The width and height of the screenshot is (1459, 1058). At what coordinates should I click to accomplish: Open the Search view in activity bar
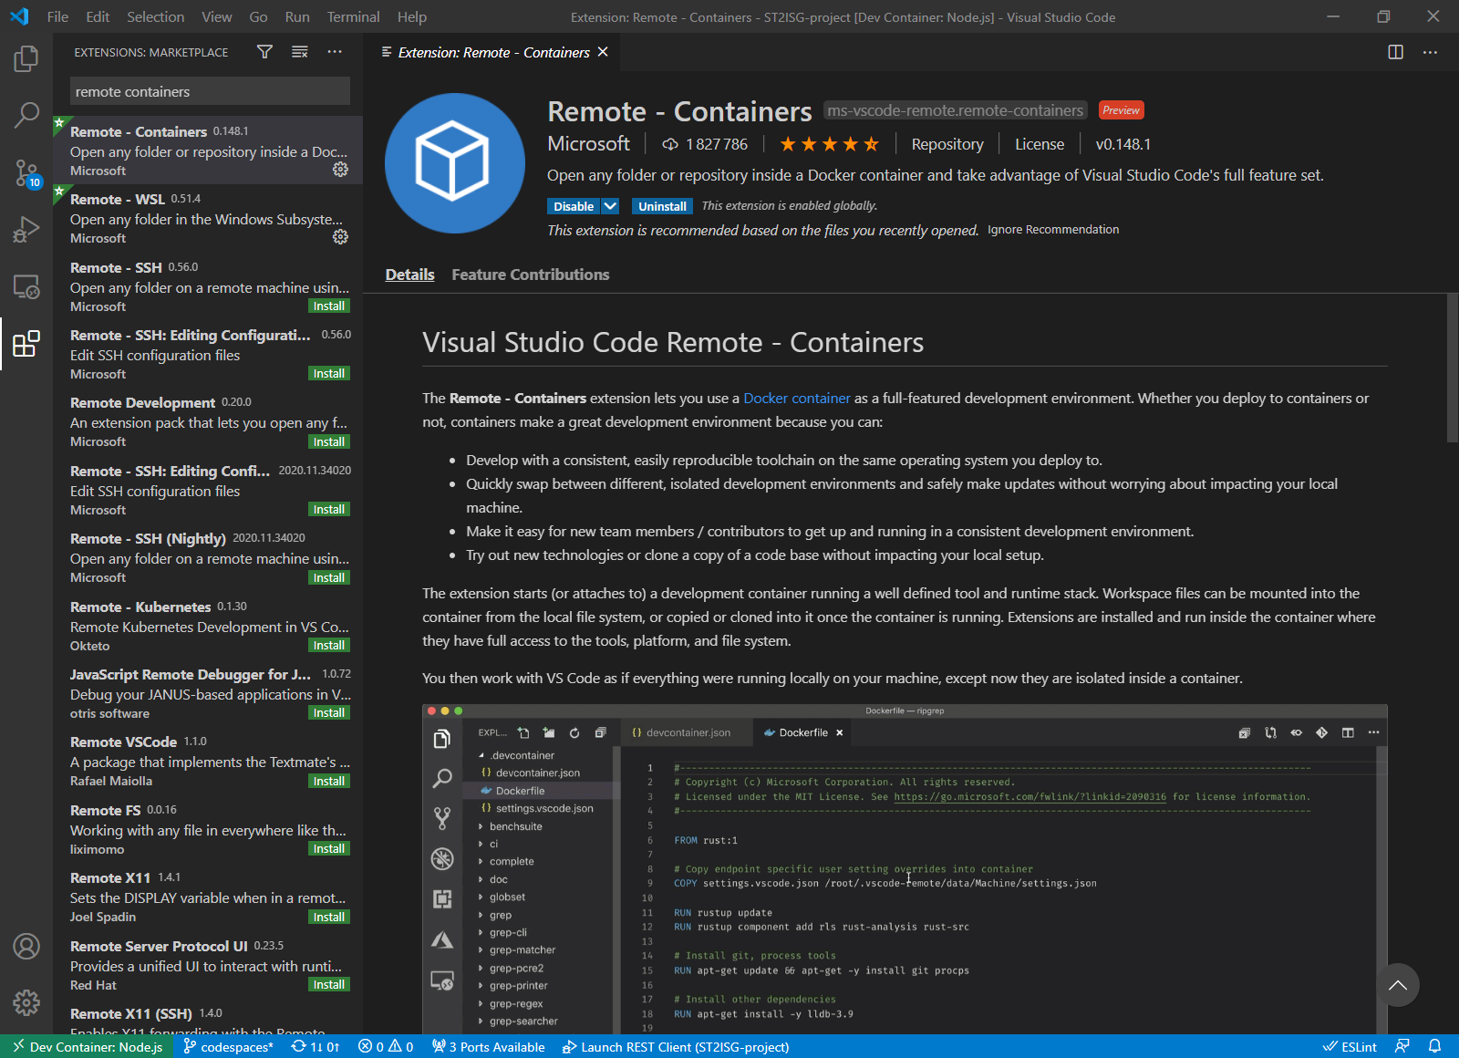pyautogui.click(x=26, y=115)
